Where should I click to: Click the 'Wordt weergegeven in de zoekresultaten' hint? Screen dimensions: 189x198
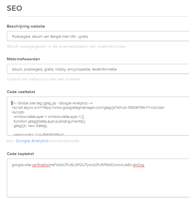pyautogui.click(x=66, y=47)
